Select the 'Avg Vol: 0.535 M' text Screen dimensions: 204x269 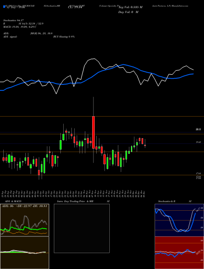pos(131,7)
